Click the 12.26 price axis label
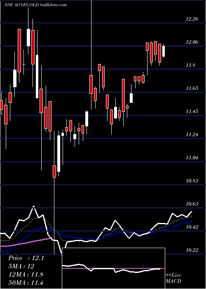The image size is (206, 289). click(x=192, y=19)
